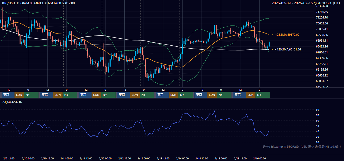Select the RSI axis value 30
The width and height of the screenshot is (344, 161).
pos(317,137)
